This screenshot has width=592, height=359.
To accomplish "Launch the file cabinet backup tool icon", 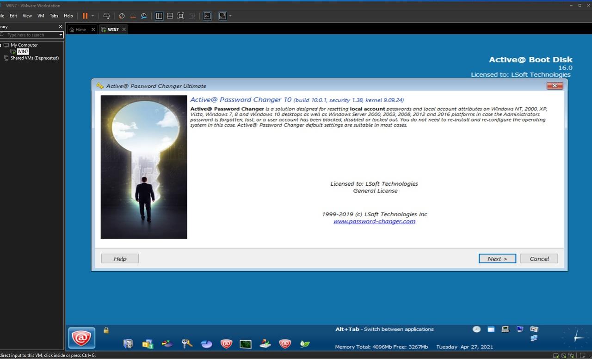I will click(x=128, y=344).
